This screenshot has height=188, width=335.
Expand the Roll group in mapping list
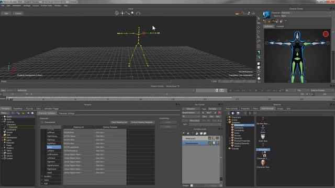pos(42,183)
